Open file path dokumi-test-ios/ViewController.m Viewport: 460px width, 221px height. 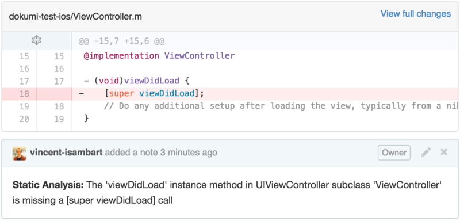pos(75,17)
